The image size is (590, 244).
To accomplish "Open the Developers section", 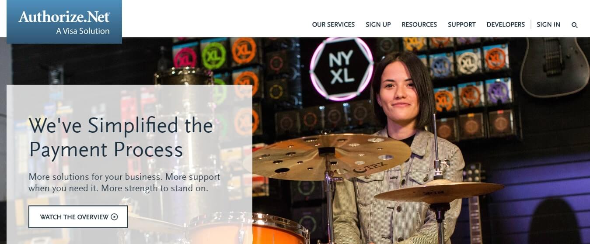I will (506, 24).
